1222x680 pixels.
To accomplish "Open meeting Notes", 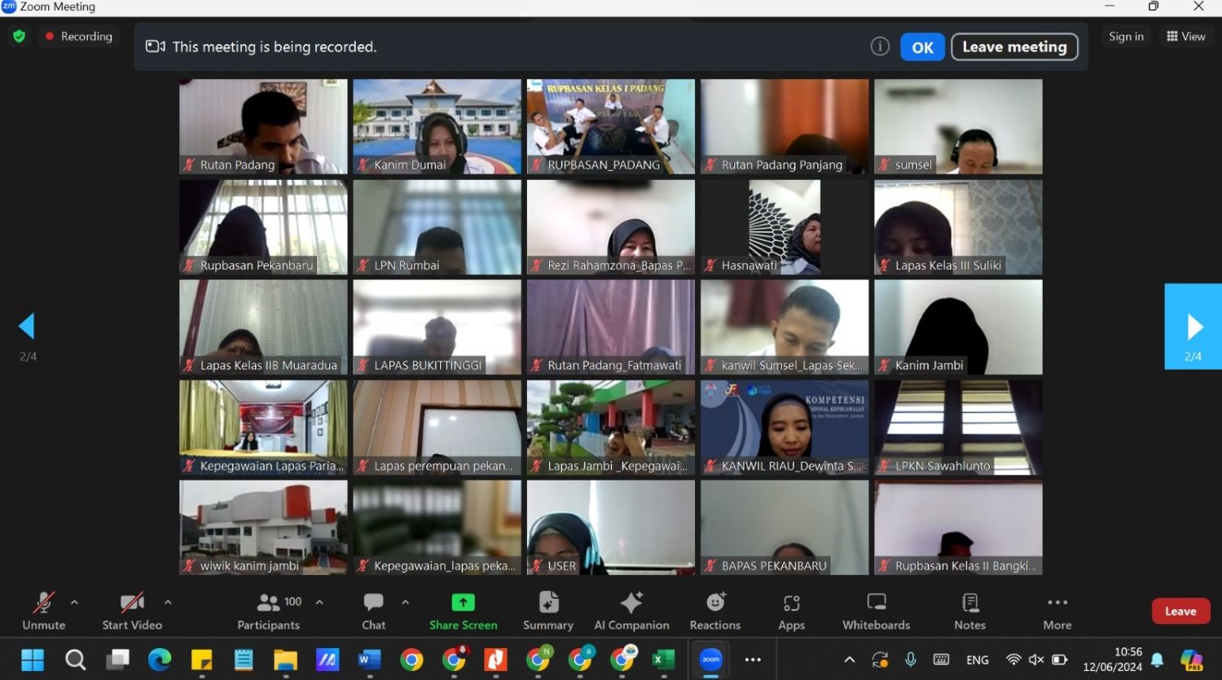I will 969,611.
